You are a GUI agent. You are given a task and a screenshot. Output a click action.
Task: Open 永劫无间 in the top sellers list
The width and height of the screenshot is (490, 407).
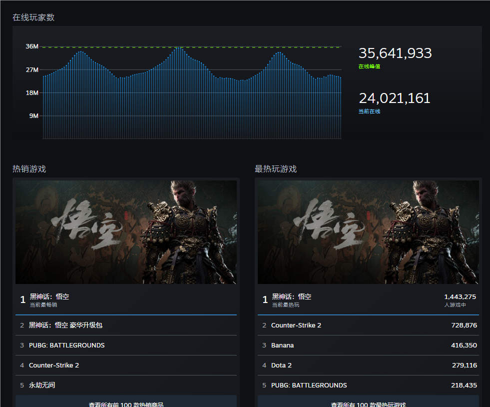coord(41,385)
